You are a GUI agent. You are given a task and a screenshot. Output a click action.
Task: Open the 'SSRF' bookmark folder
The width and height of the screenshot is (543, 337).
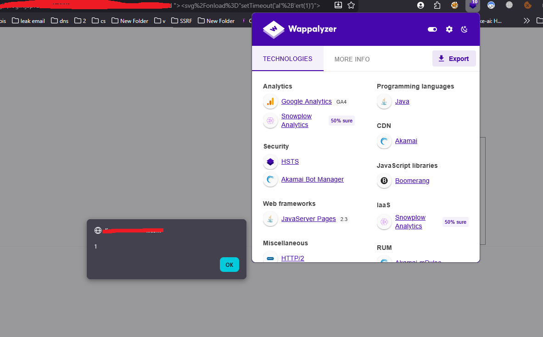[181, 21]
